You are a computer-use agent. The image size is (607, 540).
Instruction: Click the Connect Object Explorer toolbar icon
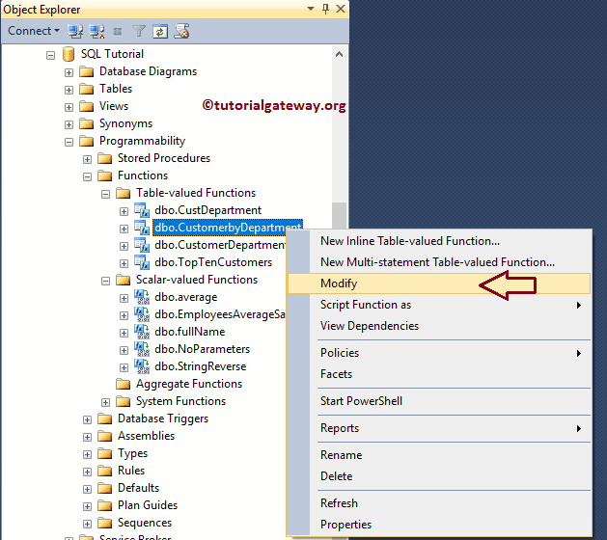click(75, 31)
